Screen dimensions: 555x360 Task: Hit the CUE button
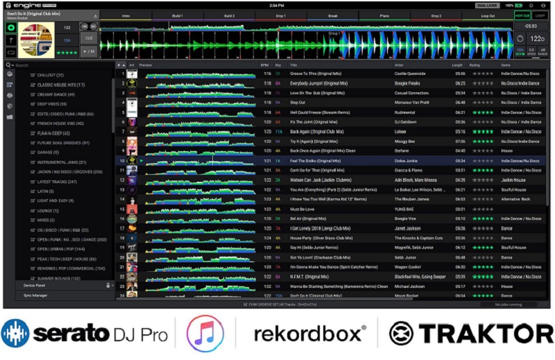(x=89, y=38)
